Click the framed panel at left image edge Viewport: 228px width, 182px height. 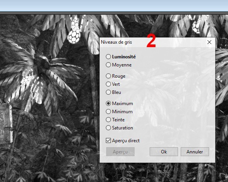pos(6,124)
